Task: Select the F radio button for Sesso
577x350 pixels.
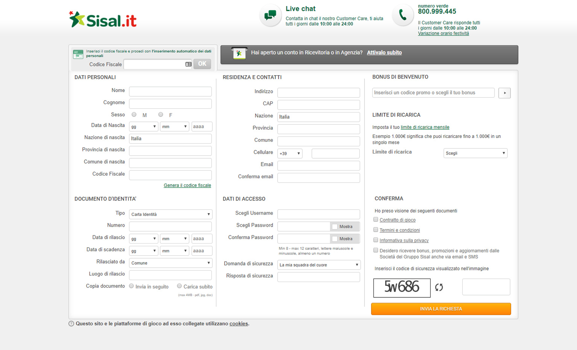Action: pyautogui.click(x=161, y=114)
